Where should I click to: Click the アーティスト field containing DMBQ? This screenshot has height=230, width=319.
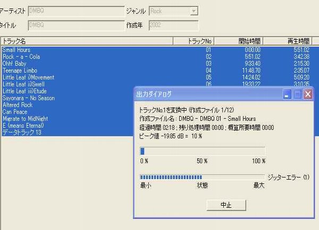pos(74,11)
